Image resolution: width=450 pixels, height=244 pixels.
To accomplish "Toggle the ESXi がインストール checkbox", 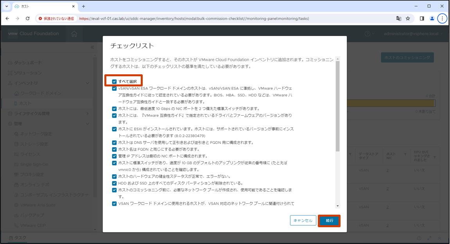I will pos(114,129).
